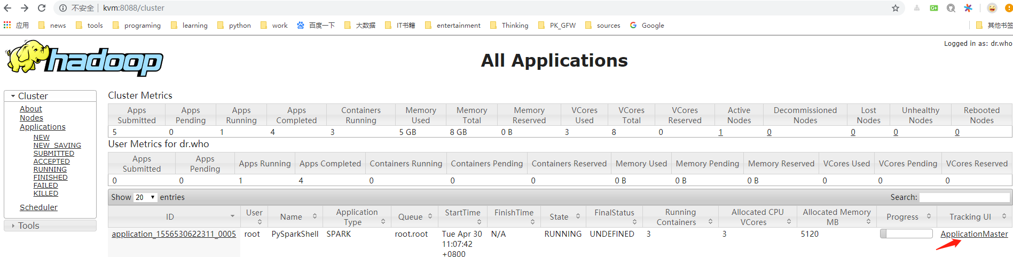Open the PK_GFW bookmark folder

[x=557, y=25]
